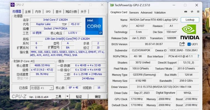This screenshot has height=110, width=210.
Task: Click the AD107 GPU value
Action: (x=140, y=26)
